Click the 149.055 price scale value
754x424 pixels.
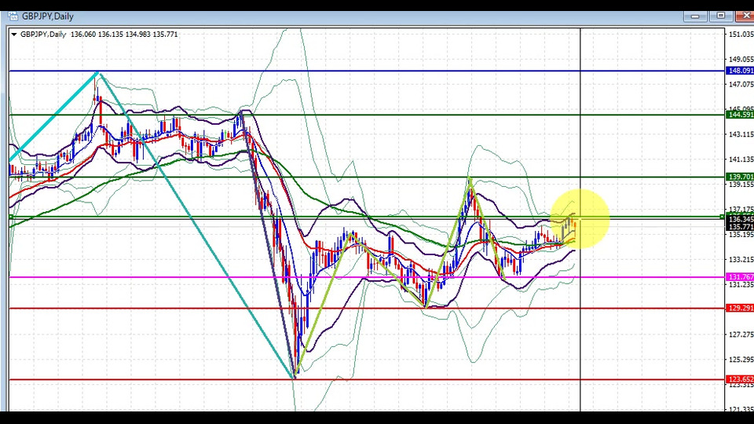(741, 59)
